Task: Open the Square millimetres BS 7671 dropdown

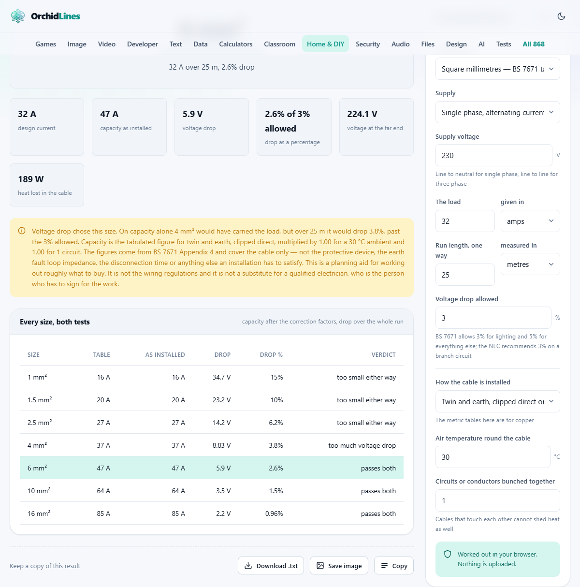Action: pos(498,69)
